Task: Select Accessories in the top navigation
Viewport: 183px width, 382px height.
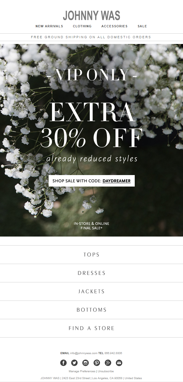Action: point(114,26)
